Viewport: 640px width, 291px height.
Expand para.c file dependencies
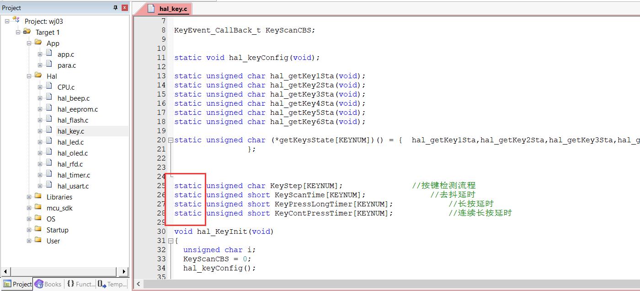point(40,65)
